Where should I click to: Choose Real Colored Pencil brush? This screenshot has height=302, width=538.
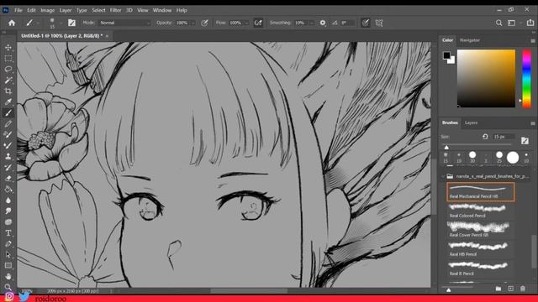coord(480,211)
